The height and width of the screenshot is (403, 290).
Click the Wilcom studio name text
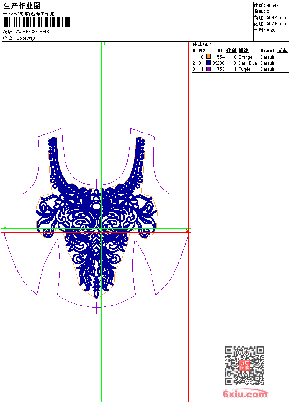pyautogui.click(x=29, y=14)
